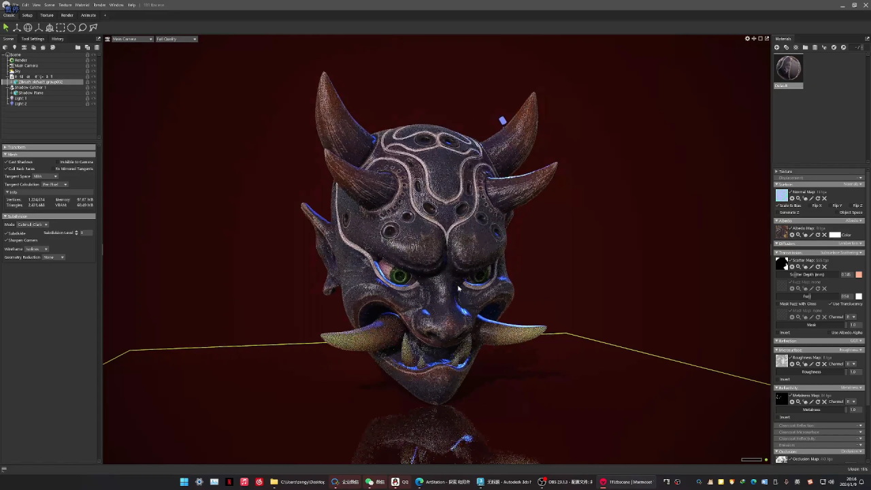Reload the Albedo Map texture

[x=817, y=235]
